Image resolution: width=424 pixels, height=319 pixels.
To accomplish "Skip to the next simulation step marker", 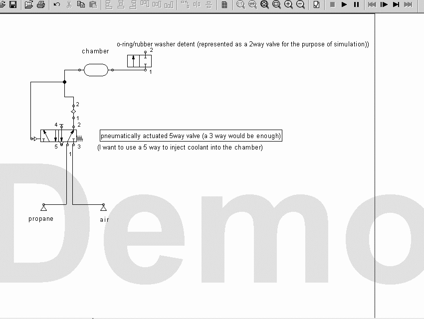I will [x=396, y=4].
